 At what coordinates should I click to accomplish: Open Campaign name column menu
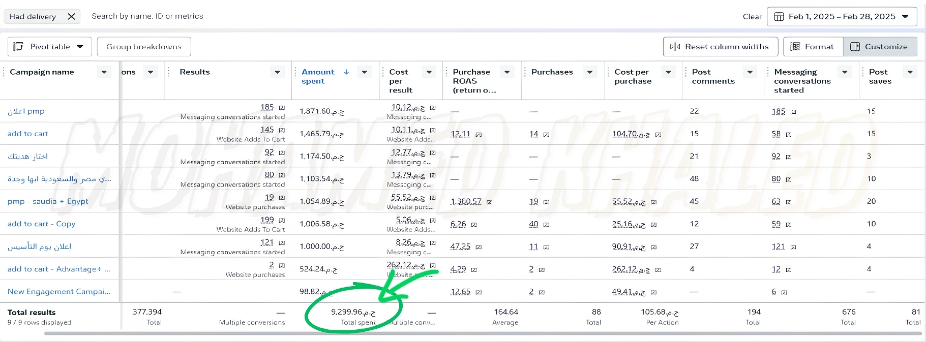pyautogui.click(x=104, y=72)
